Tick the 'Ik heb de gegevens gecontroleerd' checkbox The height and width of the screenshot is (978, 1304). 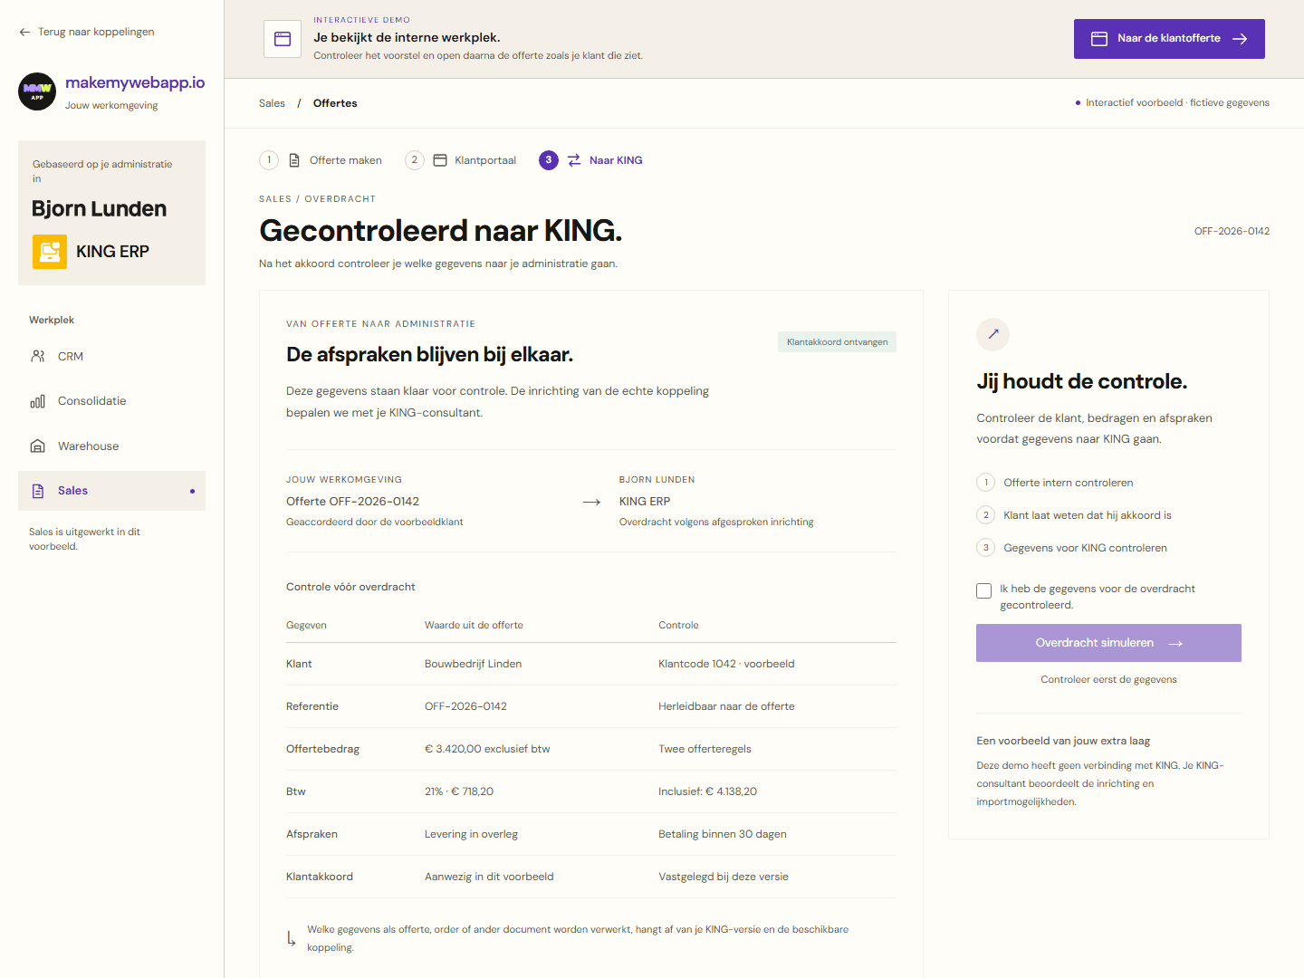click(984, 591)
